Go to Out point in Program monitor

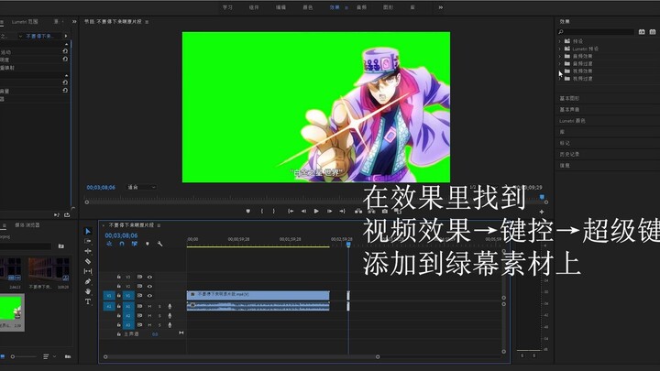pos(342,212)
